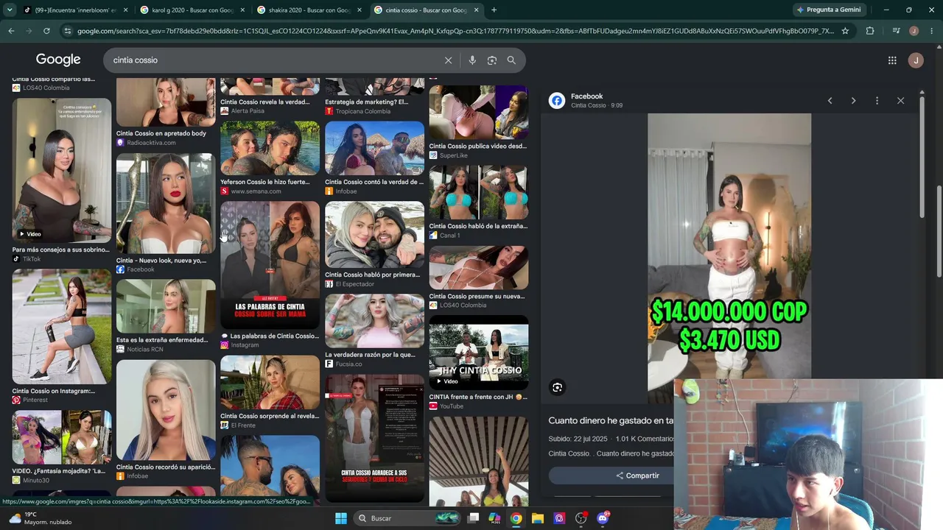This screenshot has width=943, height=530.
Task: Open 'Cintia Cossio sorprende al revela' link
Action: [x=270, y=416]
